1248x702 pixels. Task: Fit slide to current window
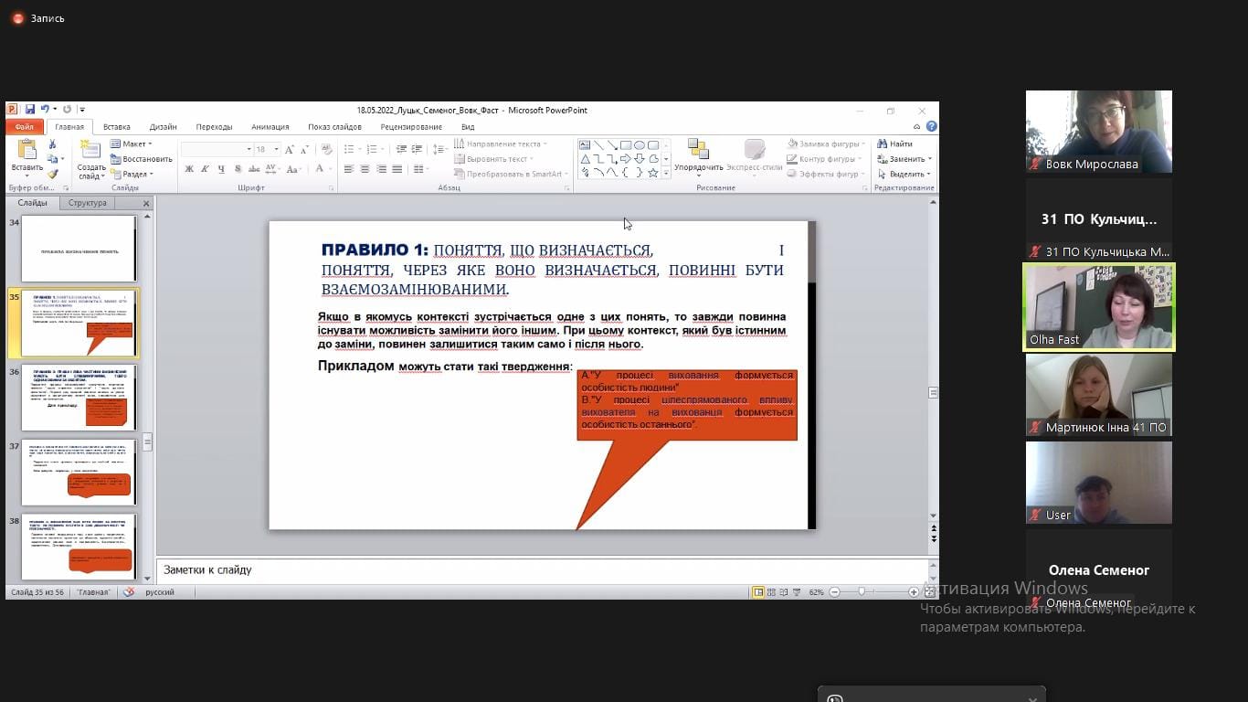(x=929, y=592)
